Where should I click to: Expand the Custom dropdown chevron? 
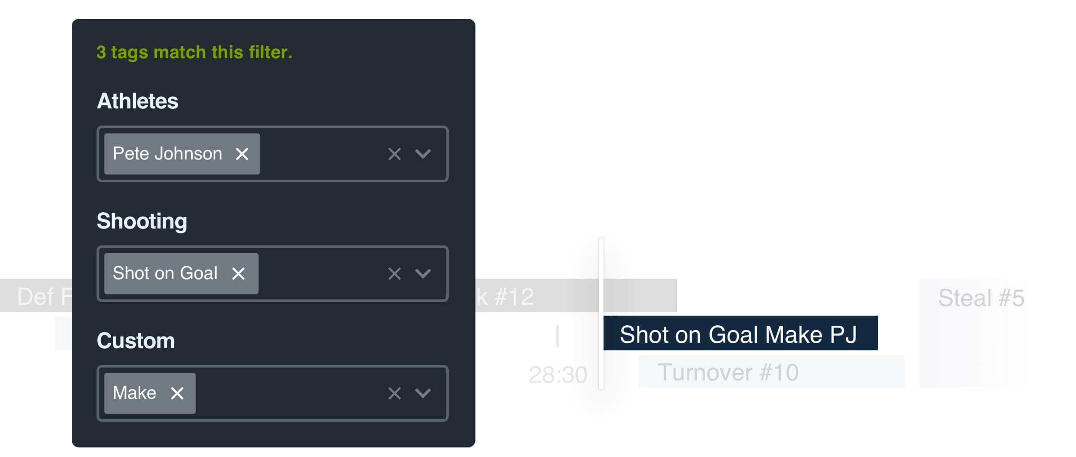coord(423,393)
